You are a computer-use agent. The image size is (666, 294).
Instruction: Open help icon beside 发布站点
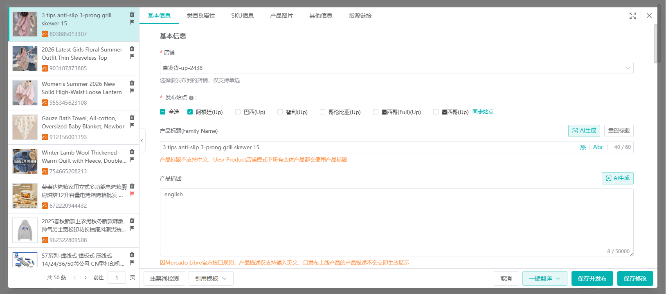191,98
